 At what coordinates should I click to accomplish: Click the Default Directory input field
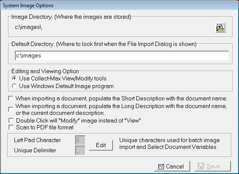[x=122, y=56]
